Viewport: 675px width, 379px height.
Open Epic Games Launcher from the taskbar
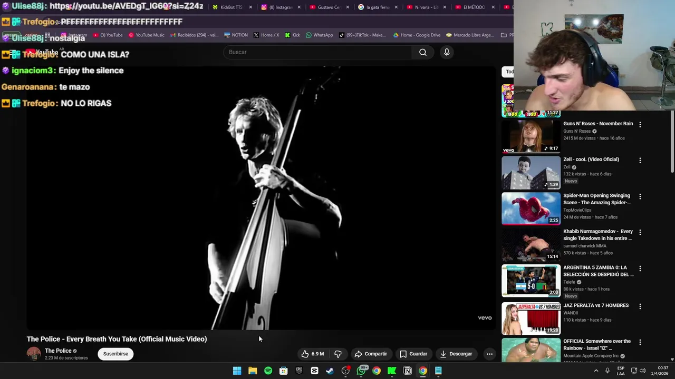299,371
